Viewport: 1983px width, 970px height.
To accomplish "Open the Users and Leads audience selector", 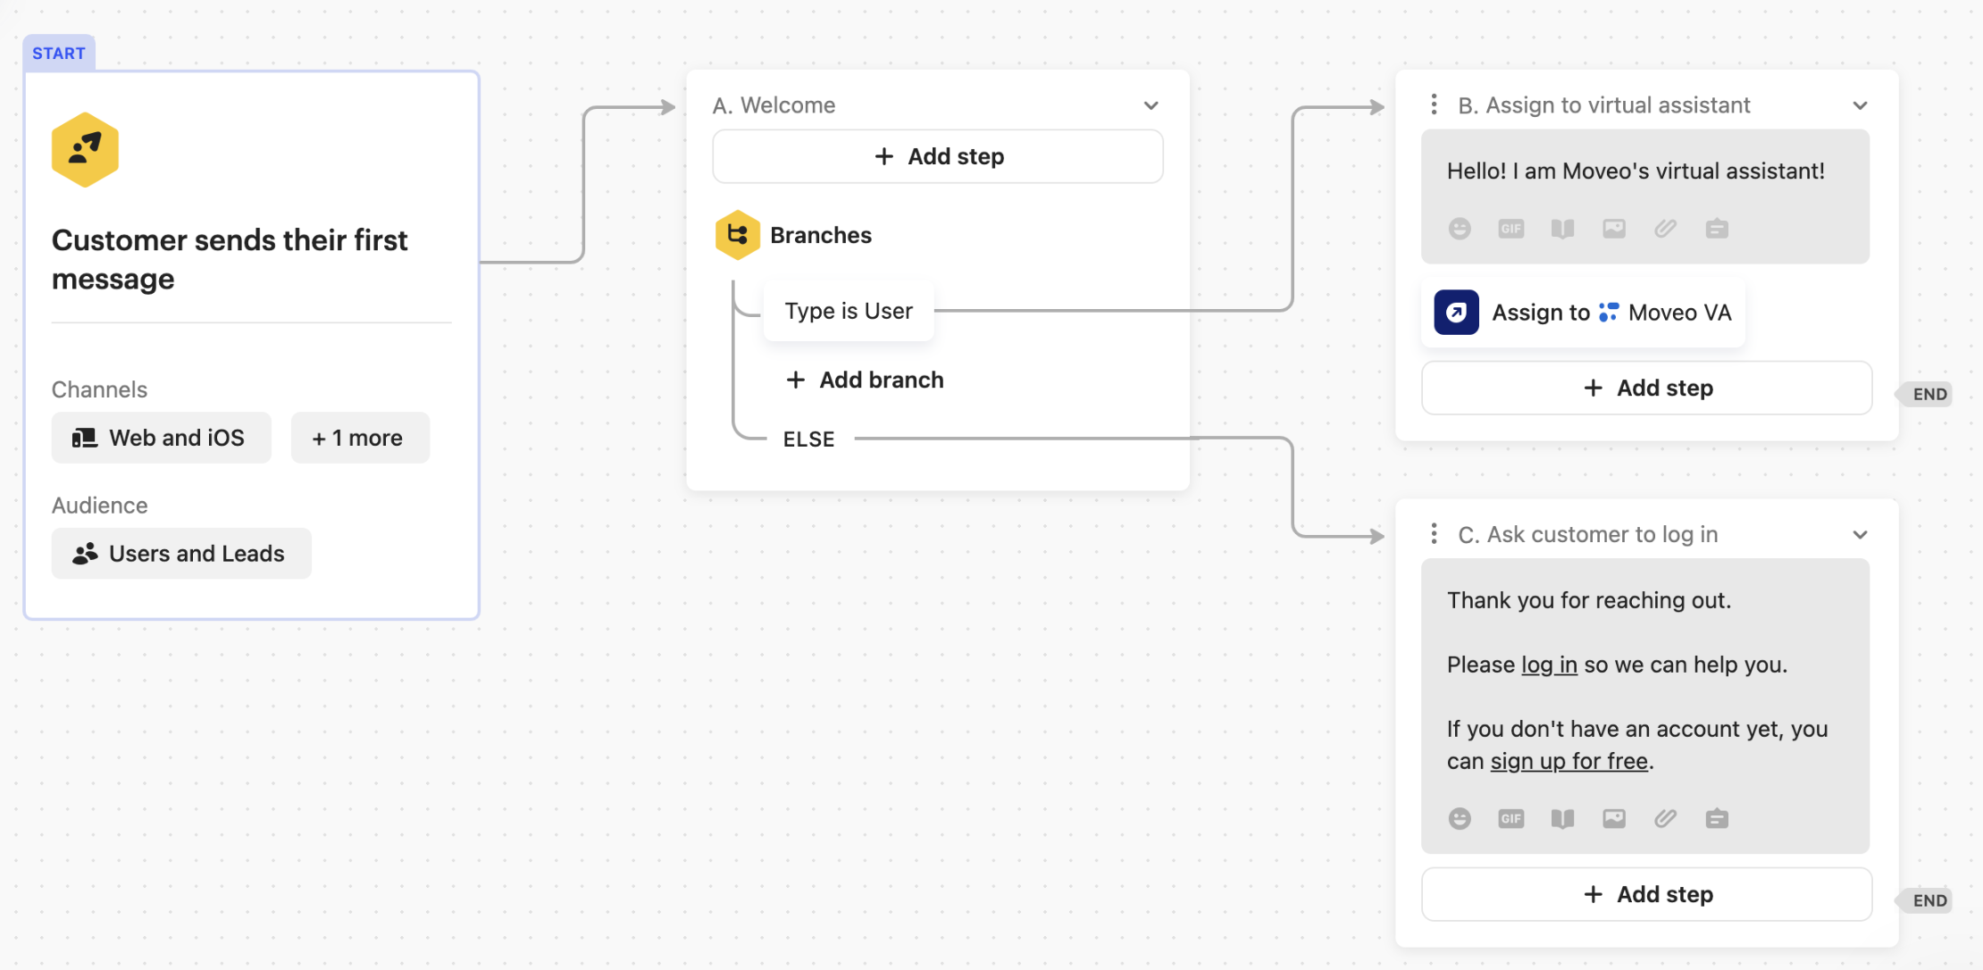I will pyautogui.click(x=181, y=553).
